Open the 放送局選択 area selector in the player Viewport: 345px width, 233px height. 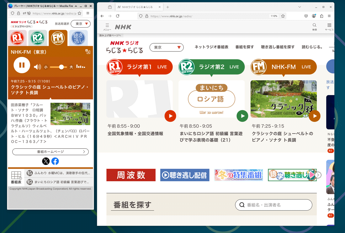click(81, 24)
